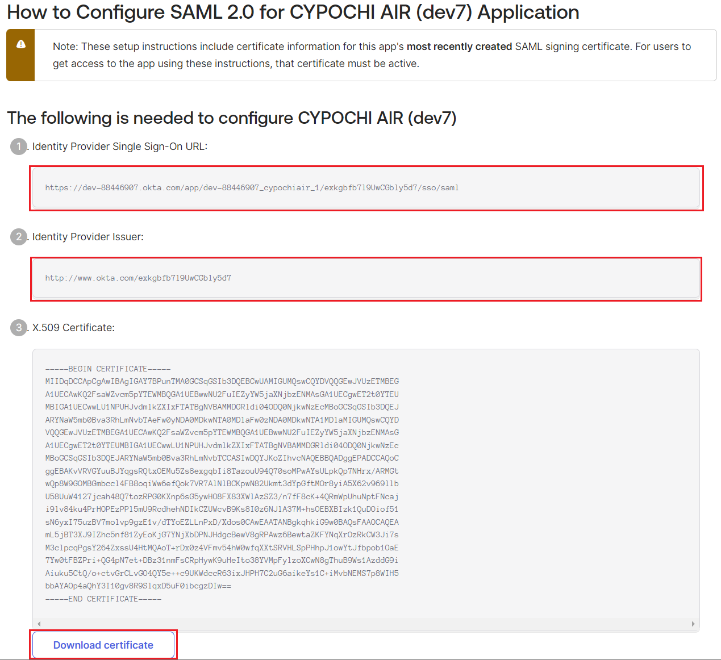Click the END CERTIFICATE line
721x660 pixels.
point(103,599)
